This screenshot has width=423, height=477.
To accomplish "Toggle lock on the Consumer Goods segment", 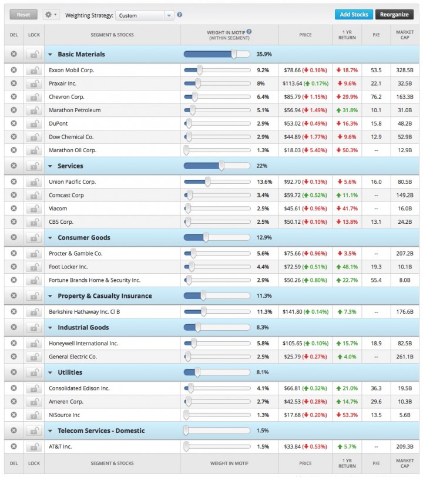I will click(34, 237).
